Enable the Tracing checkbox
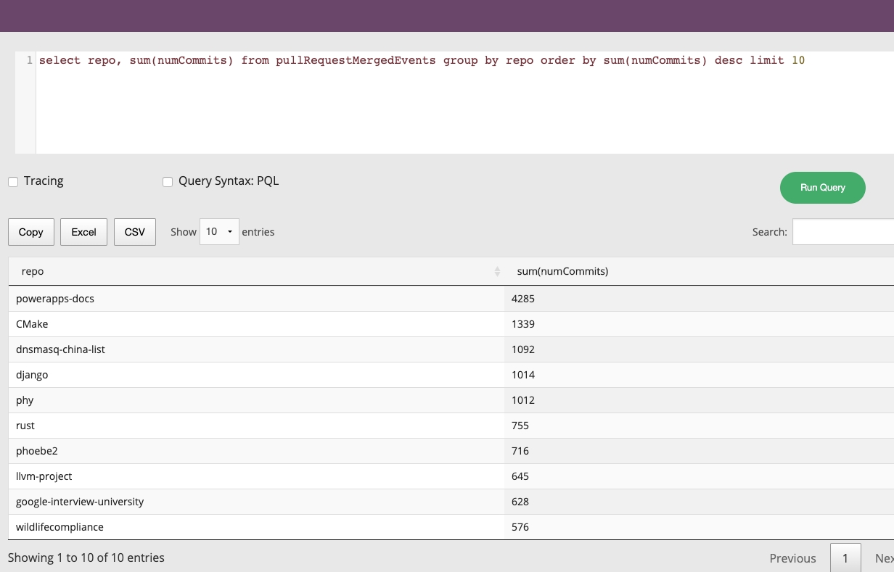 [x=13, y=182]
